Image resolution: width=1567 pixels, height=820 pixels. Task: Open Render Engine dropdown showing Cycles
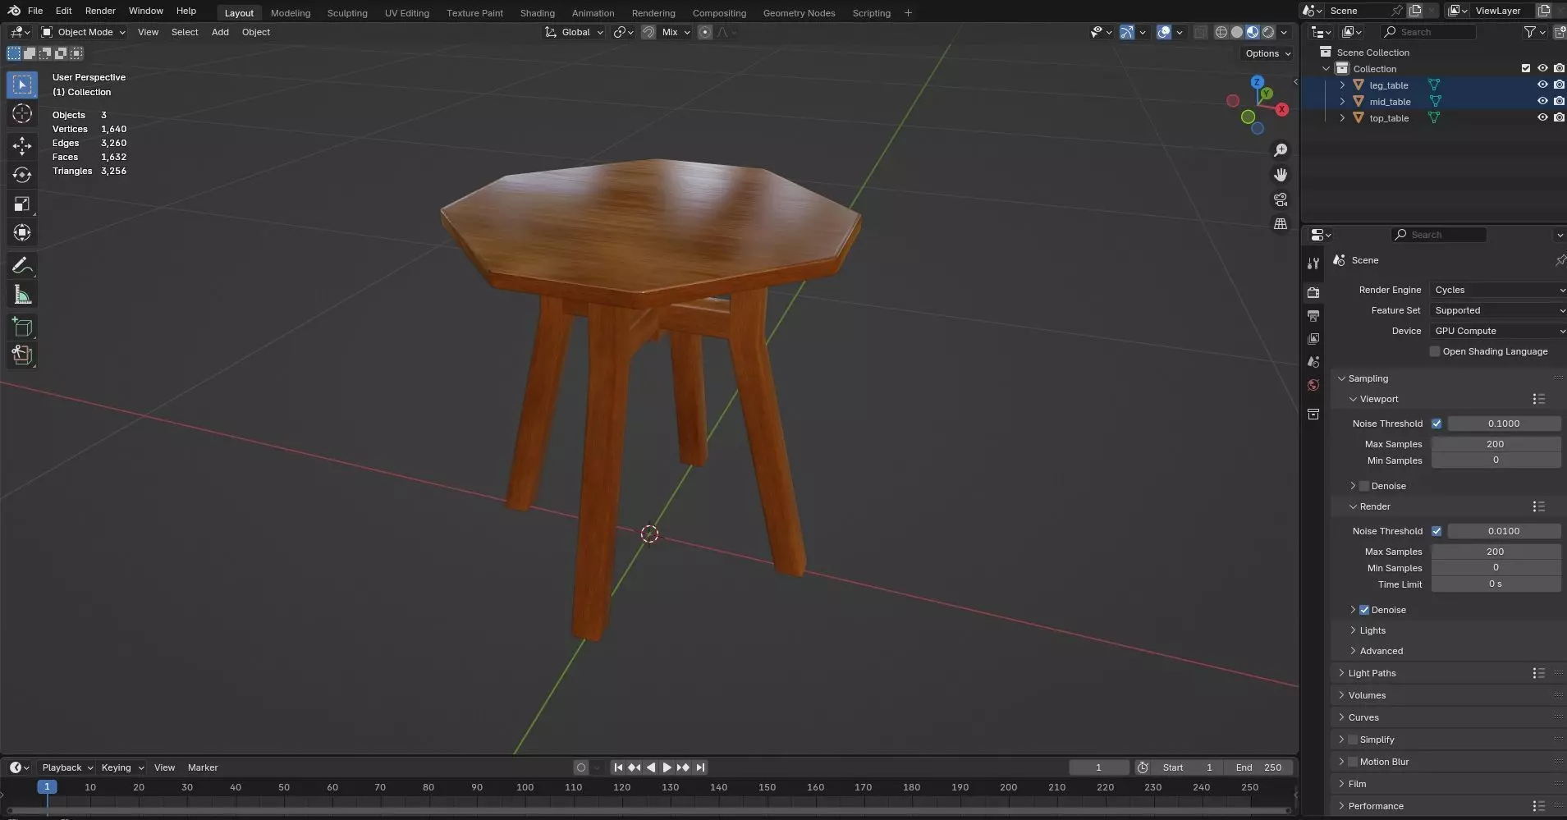[x=1498, y=290]
